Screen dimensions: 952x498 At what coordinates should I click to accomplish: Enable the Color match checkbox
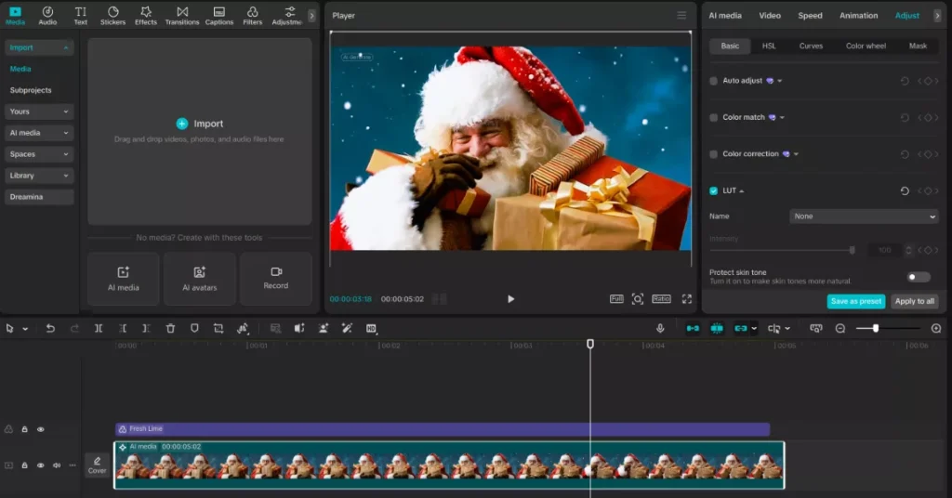coord(713,117)
